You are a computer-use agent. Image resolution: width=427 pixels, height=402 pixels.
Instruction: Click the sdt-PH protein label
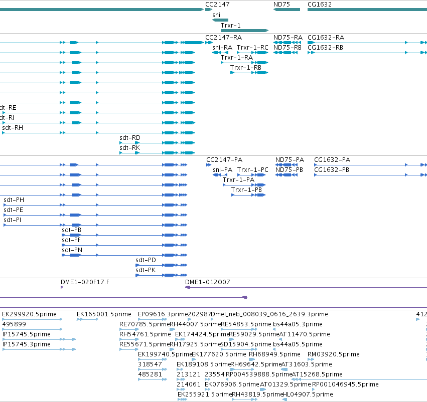coord(14,200)
